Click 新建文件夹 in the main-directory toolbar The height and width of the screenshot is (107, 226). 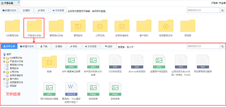[x=9, y=10]
